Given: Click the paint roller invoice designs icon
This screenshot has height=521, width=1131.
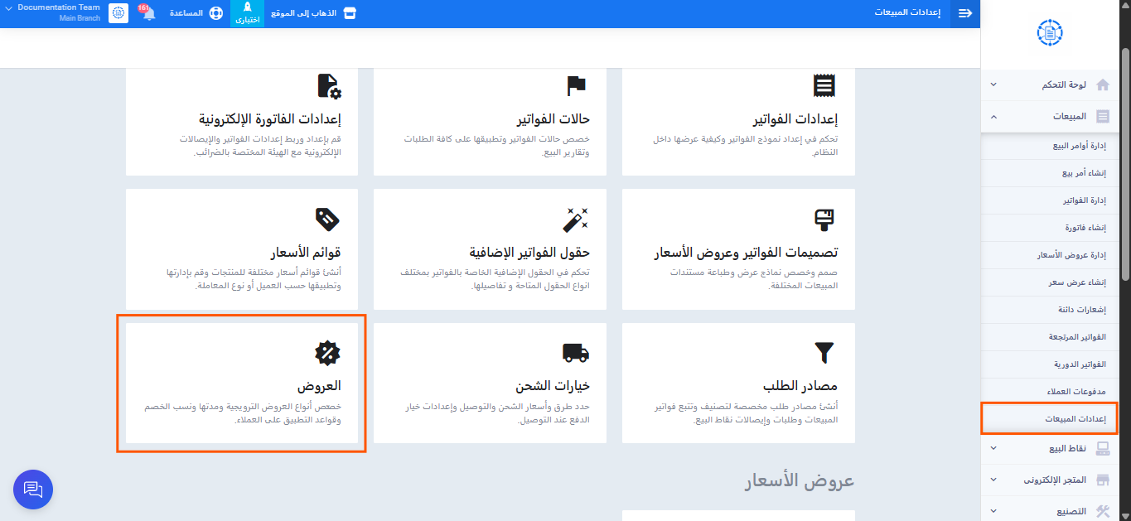Looking at the screenshot, I should coord(824,219).
